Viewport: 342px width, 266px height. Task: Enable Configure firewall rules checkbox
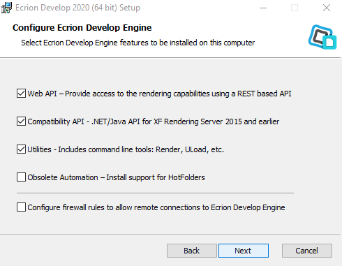click(21, 207)
